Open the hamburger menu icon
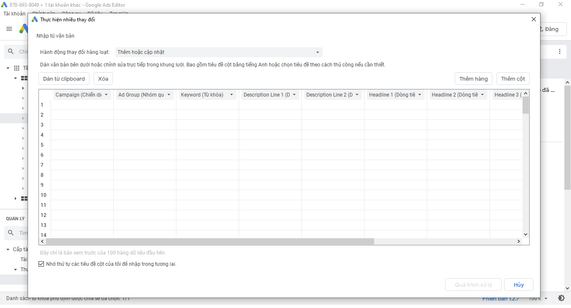571x308 pixels. [x=9, y=29]
